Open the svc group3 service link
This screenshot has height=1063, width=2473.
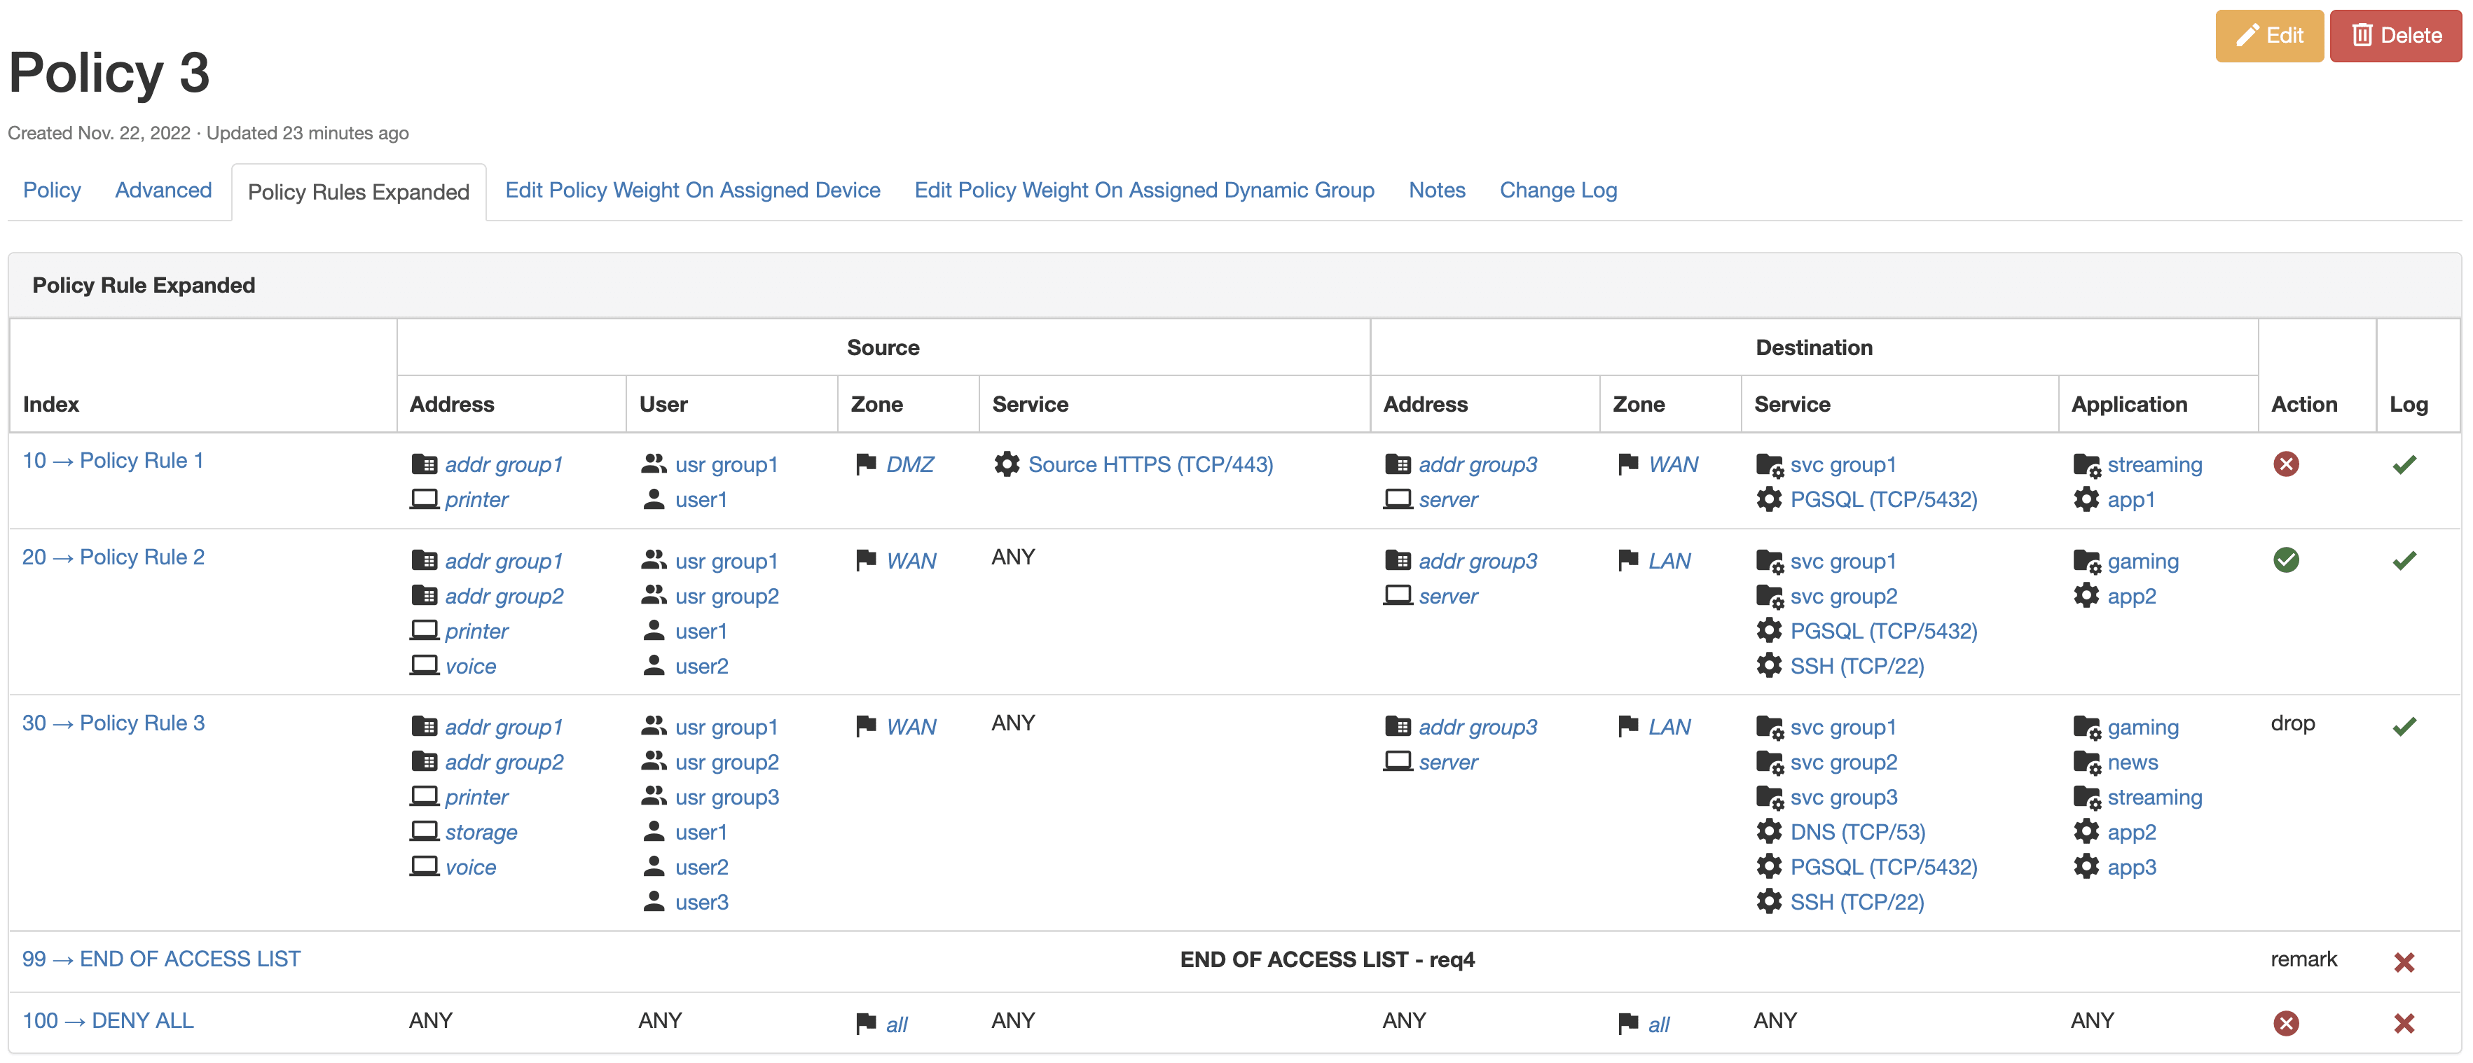pos(1842,797)
